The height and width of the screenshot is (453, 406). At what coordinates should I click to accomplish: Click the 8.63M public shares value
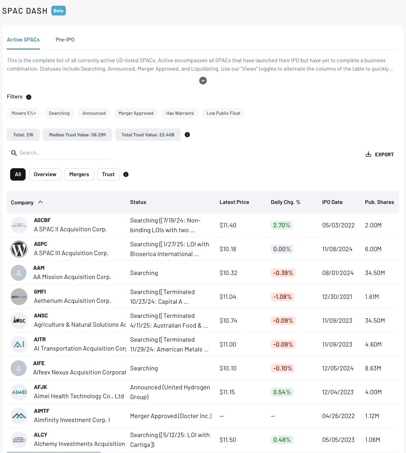pyautogui.click(x=373, y=368)
